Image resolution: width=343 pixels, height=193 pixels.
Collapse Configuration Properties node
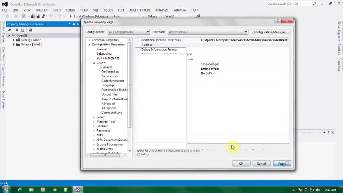pos(89,45)
